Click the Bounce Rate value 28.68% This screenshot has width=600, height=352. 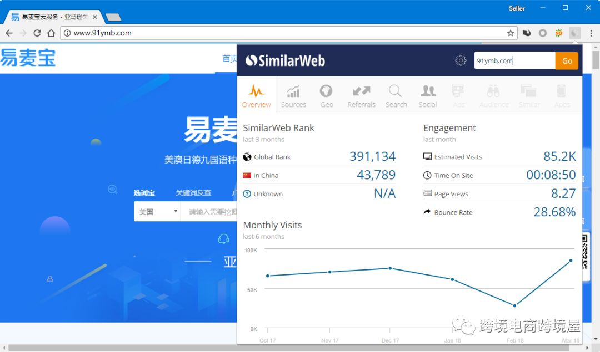click(x=554, y=212)
